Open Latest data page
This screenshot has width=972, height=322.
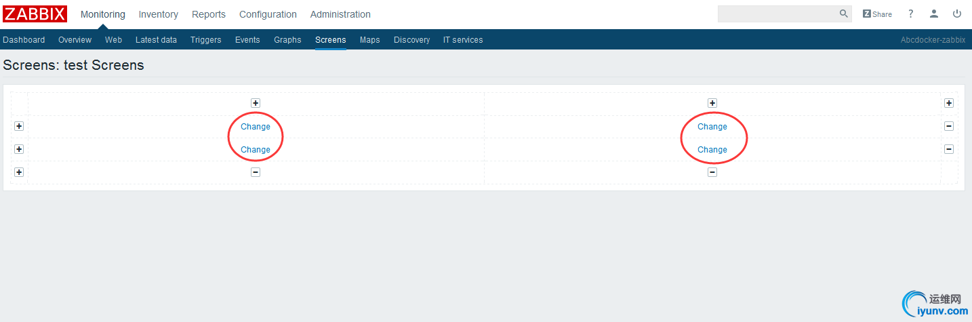[x=156, y=40]
